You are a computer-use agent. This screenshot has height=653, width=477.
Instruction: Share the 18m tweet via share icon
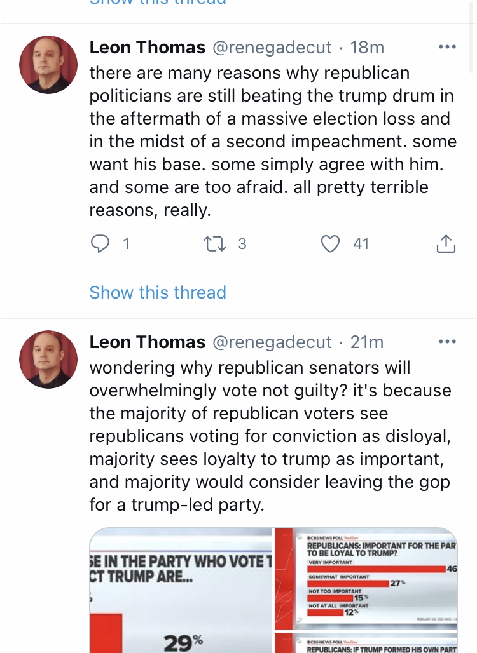[446, 244]
